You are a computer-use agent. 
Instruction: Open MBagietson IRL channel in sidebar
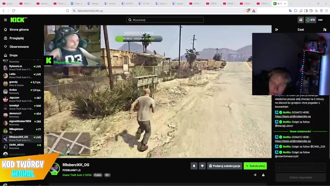point(22,130)
